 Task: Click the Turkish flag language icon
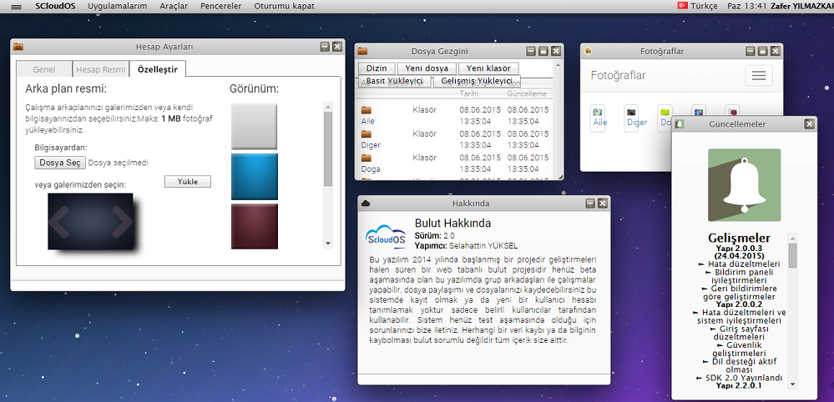tap(682, 6)
